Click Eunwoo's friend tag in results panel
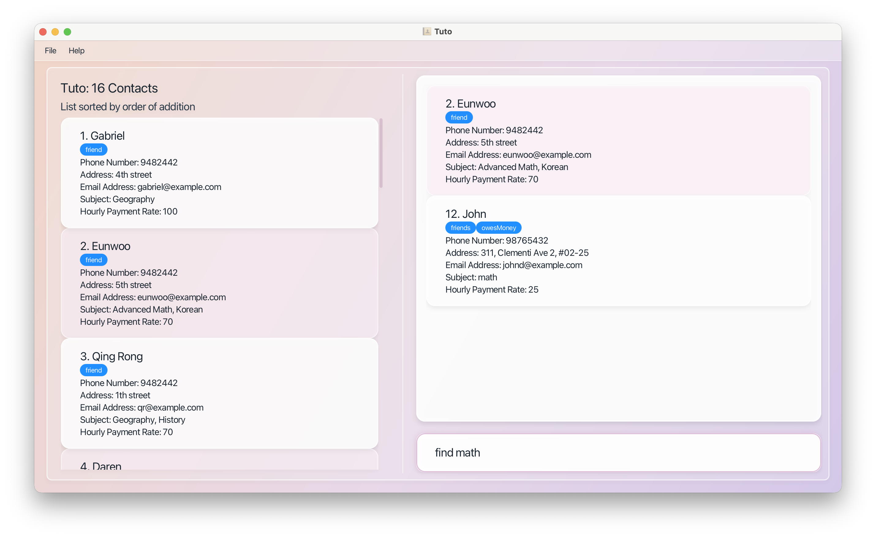 [x=459, y=117]
